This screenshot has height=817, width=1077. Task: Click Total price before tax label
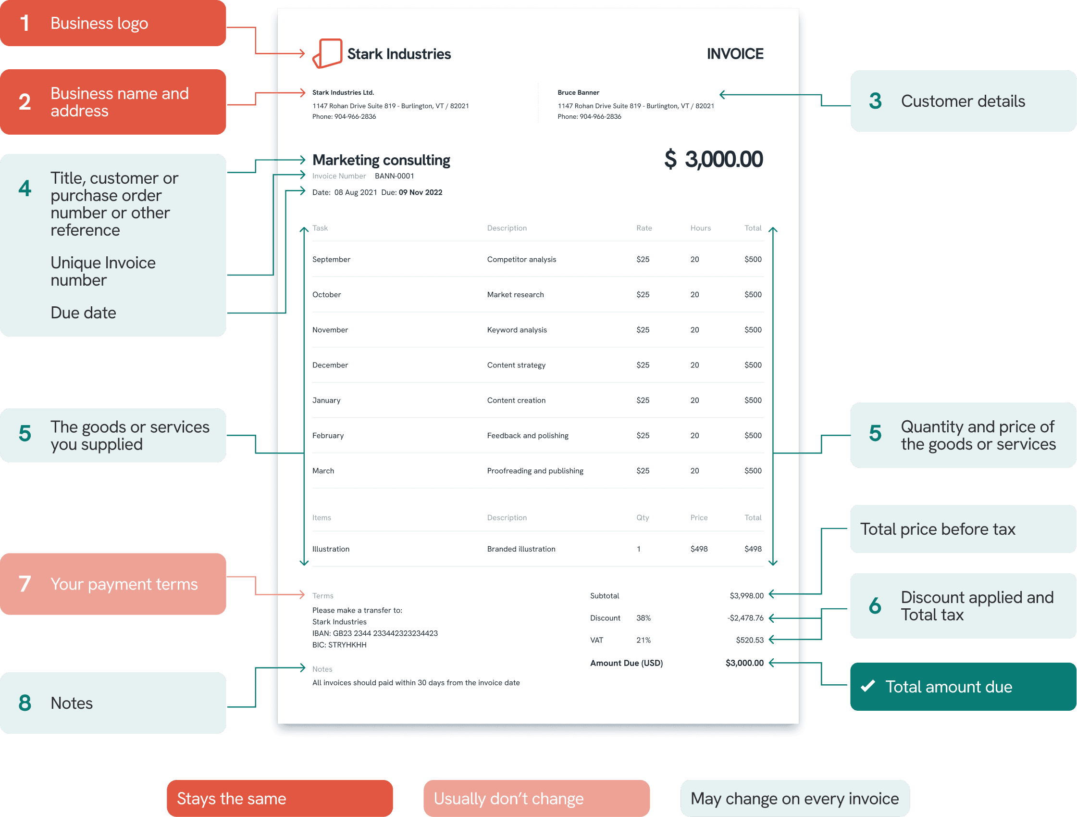tap(963, 529)
